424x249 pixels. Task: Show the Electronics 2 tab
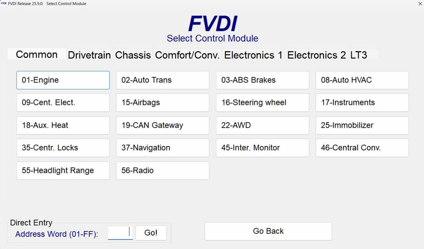pyautogui.click(x=316, y=55)
